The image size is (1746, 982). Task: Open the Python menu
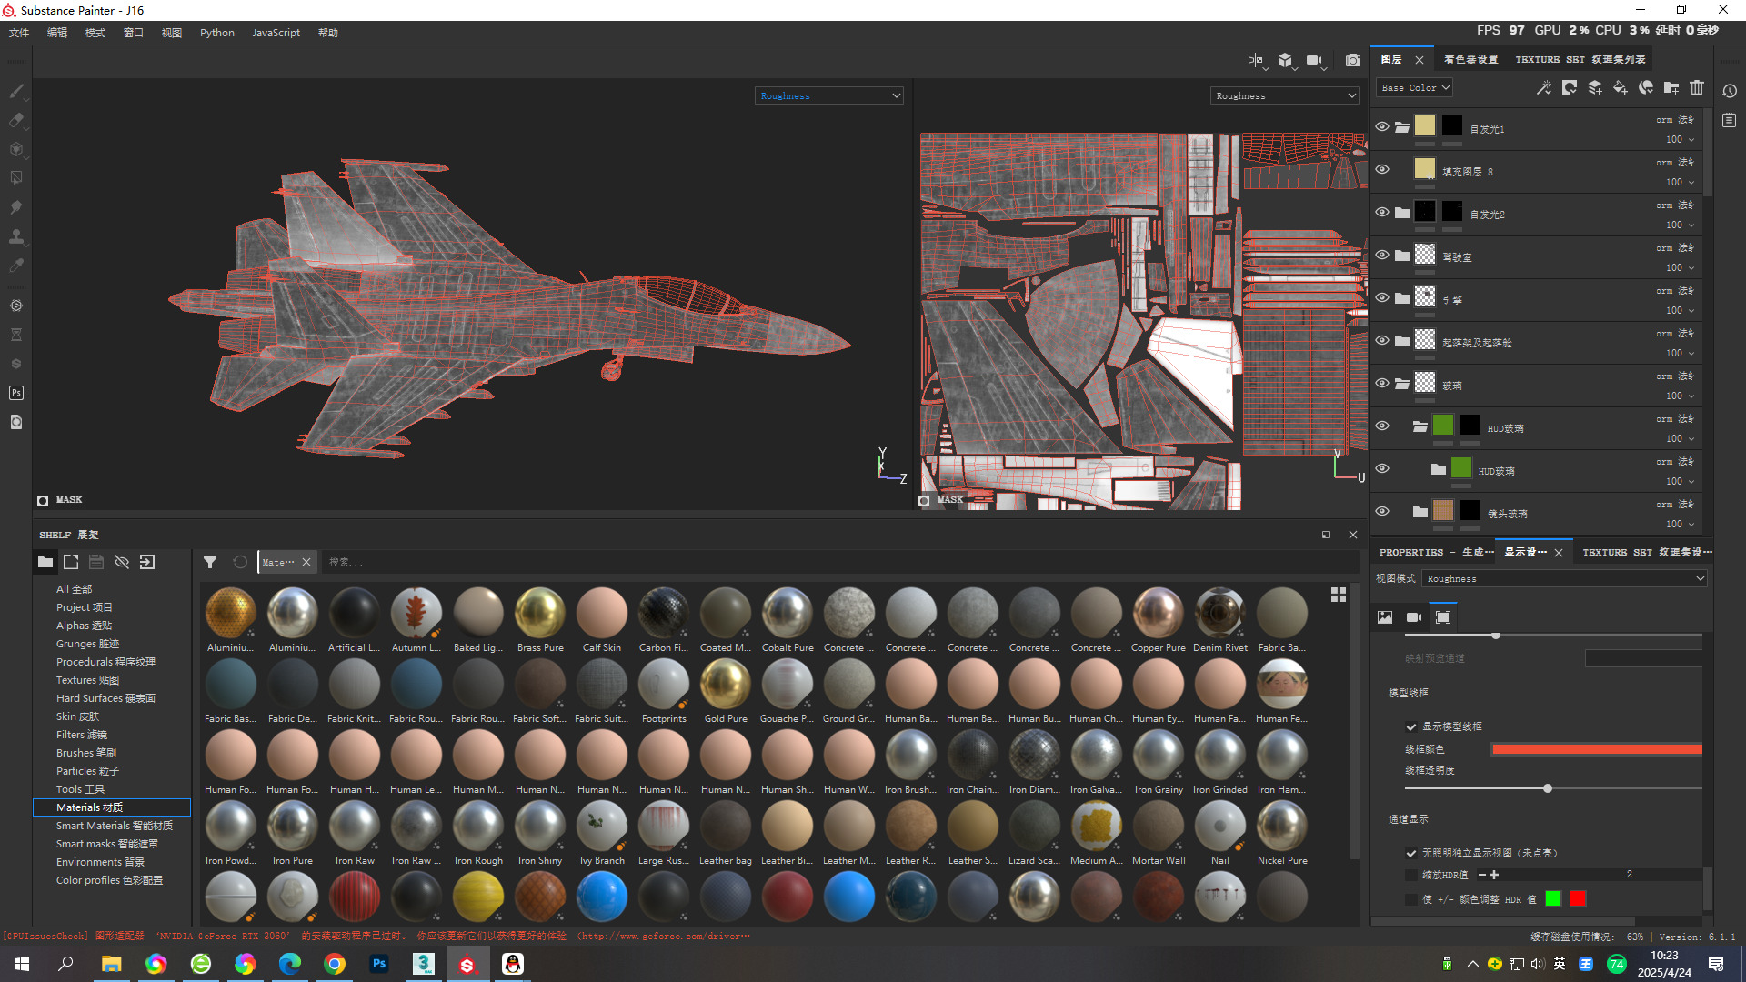pos(216,33)
